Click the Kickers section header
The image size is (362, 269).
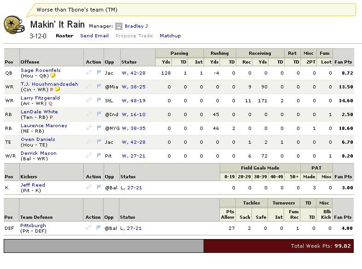pos(29,176)
